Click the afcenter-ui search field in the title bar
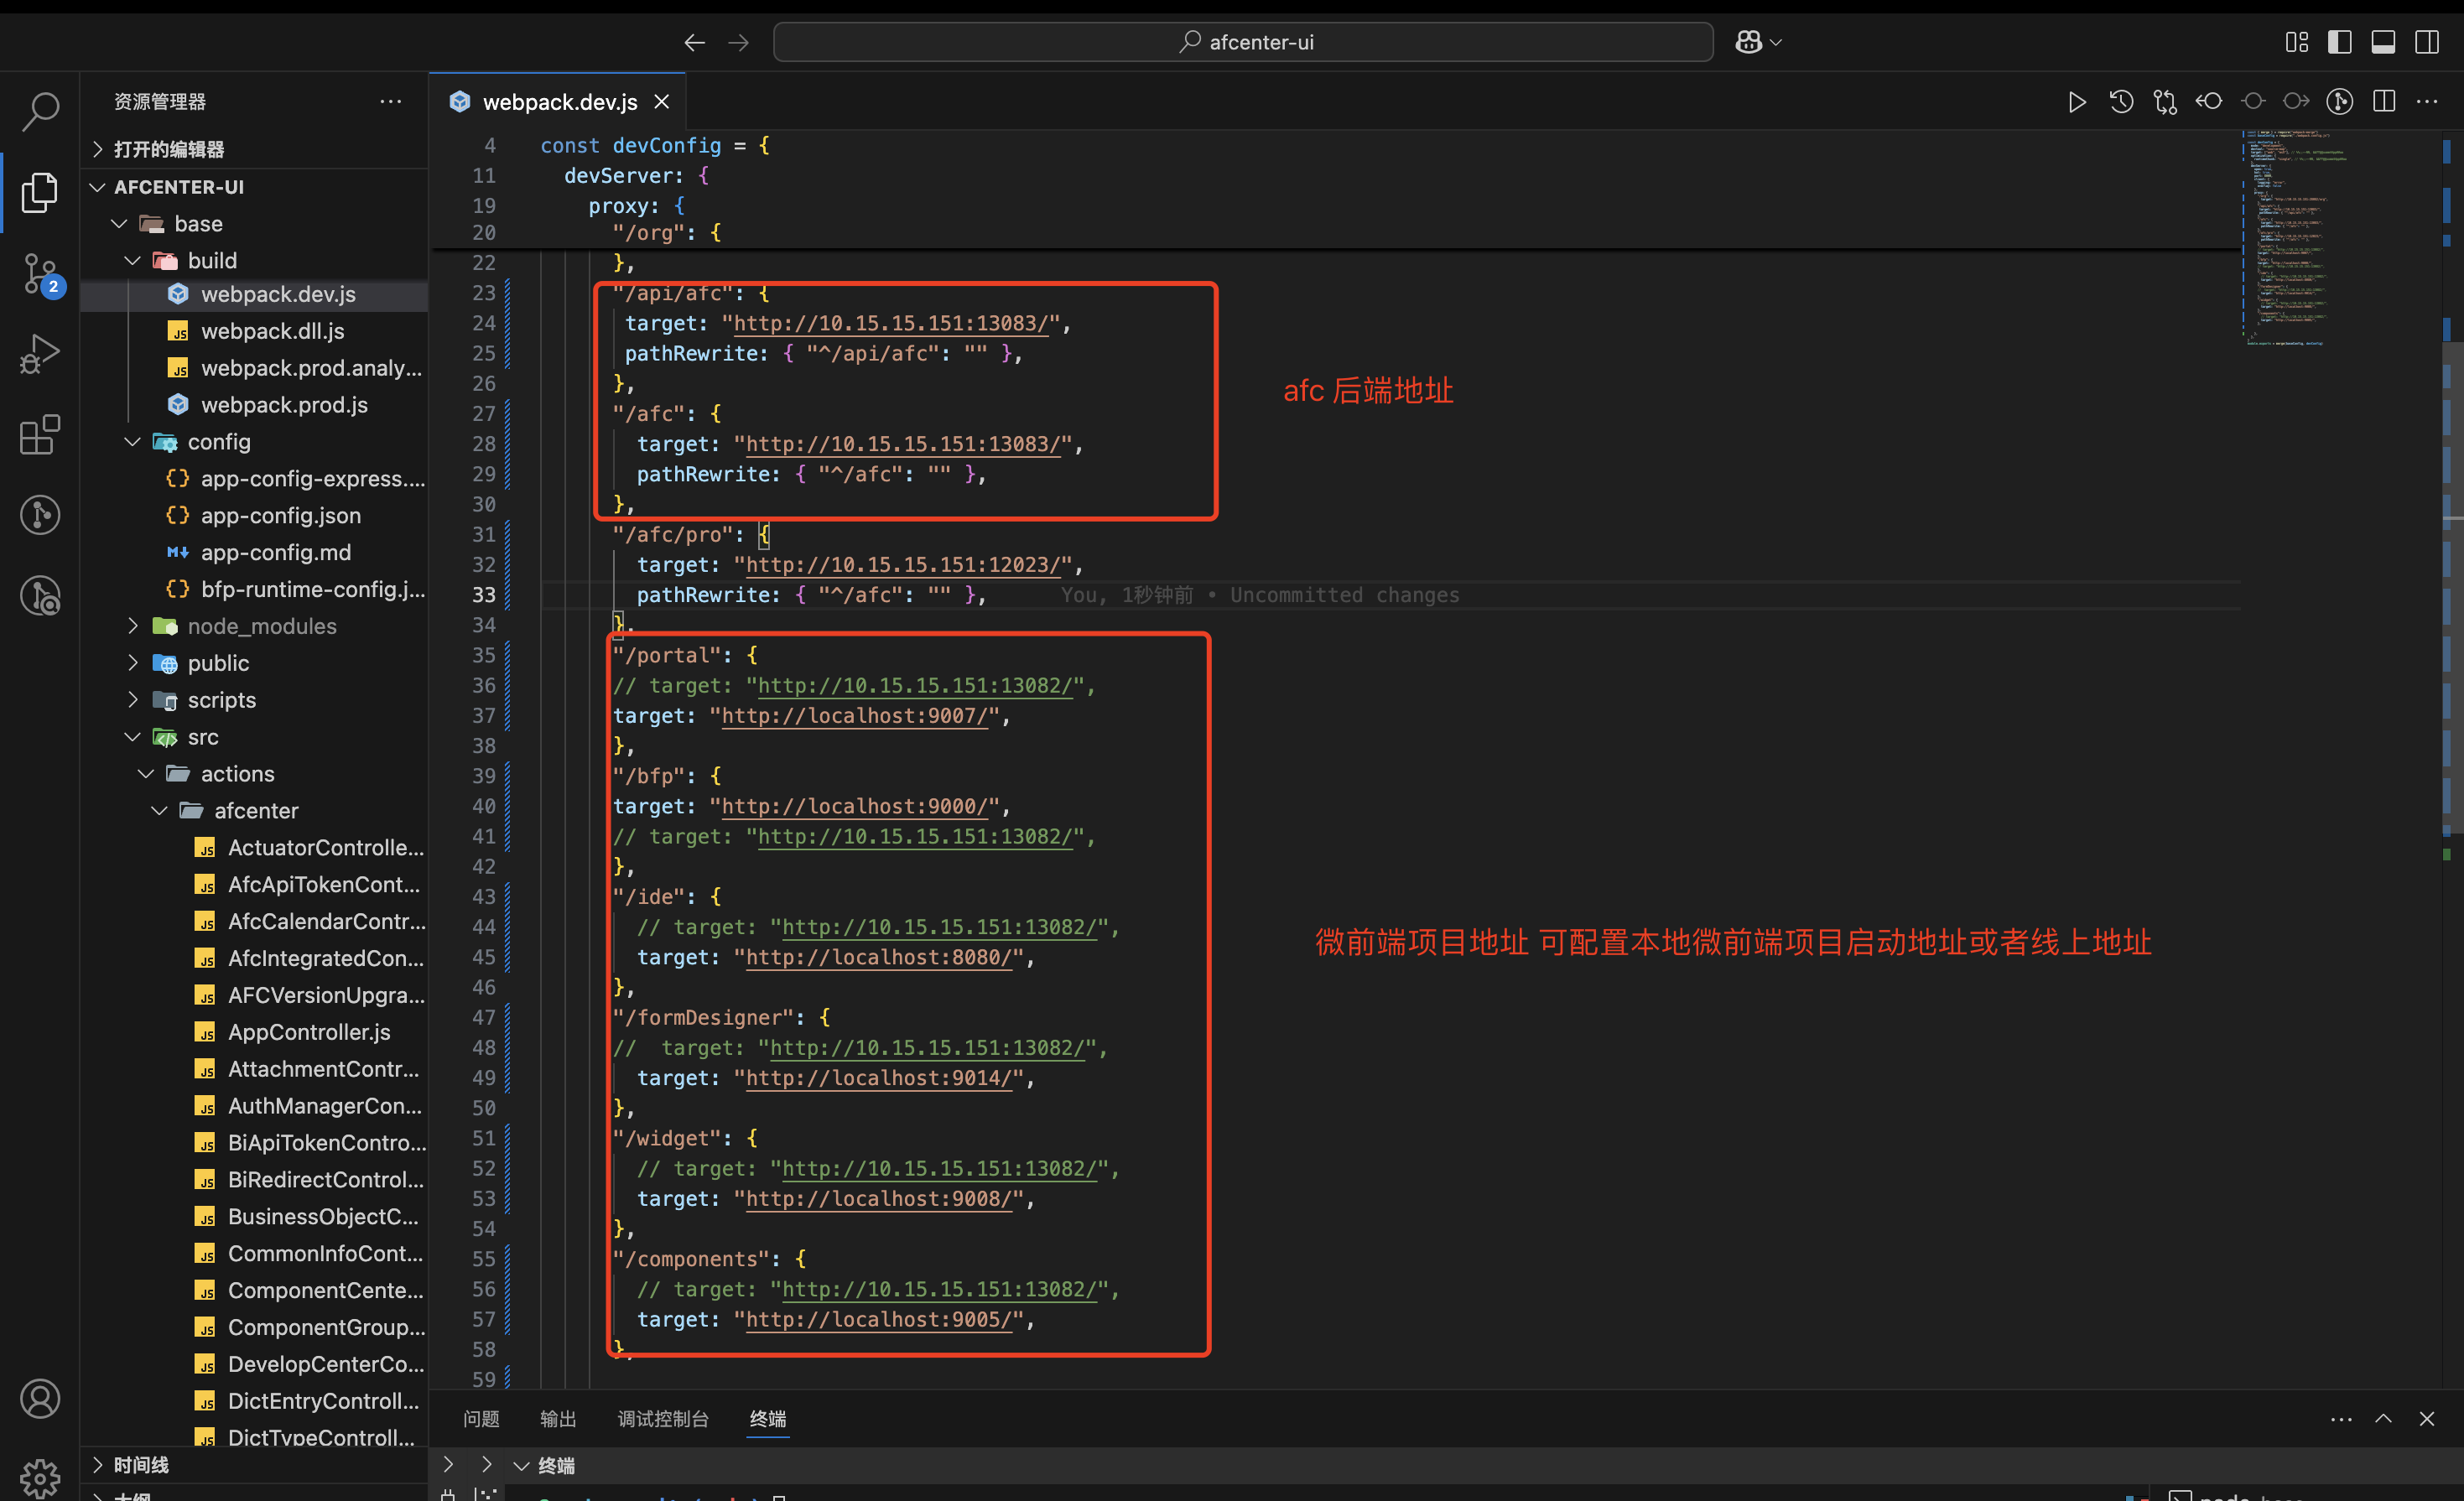The image size is (2464, 1501). (1243, 42)
